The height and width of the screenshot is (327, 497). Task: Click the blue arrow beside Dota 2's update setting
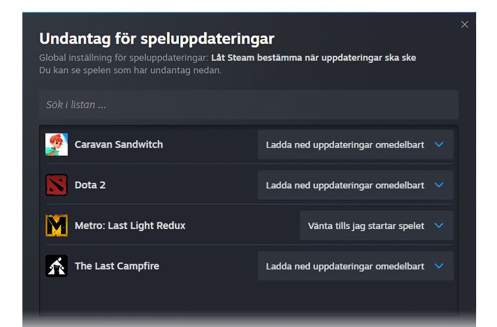439,185
